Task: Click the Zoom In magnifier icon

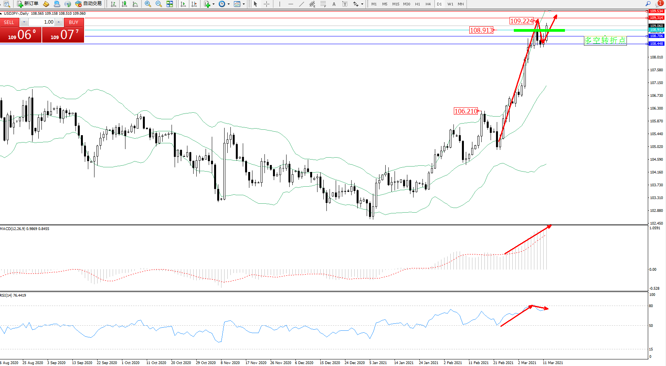Action: (148, 4)
